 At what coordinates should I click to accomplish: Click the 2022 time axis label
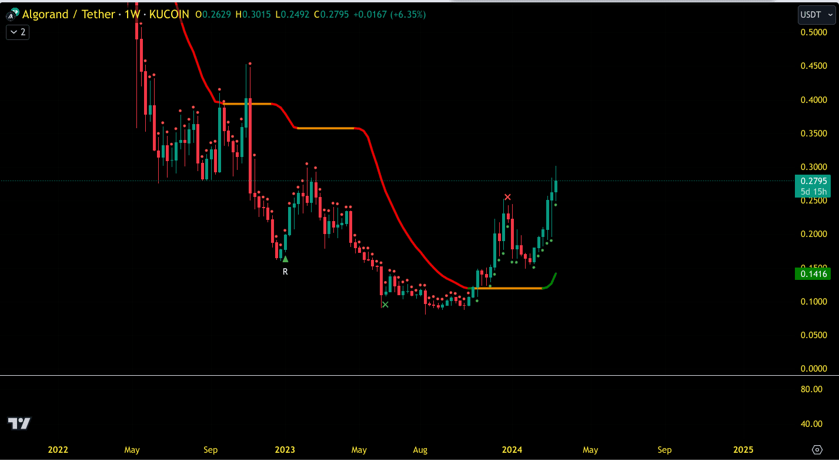click(x=58, y=450)
